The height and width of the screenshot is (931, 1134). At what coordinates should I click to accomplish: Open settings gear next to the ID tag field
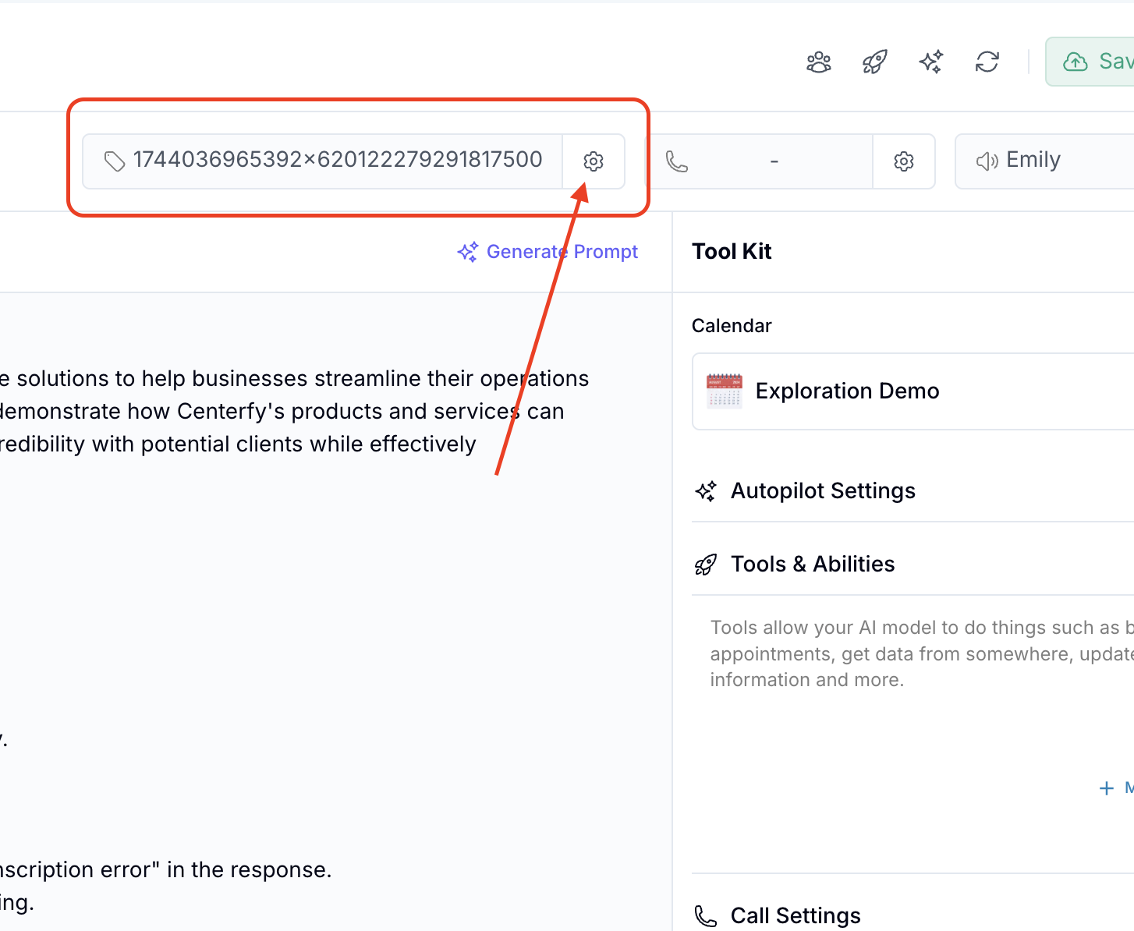click(x=594, y=161)
